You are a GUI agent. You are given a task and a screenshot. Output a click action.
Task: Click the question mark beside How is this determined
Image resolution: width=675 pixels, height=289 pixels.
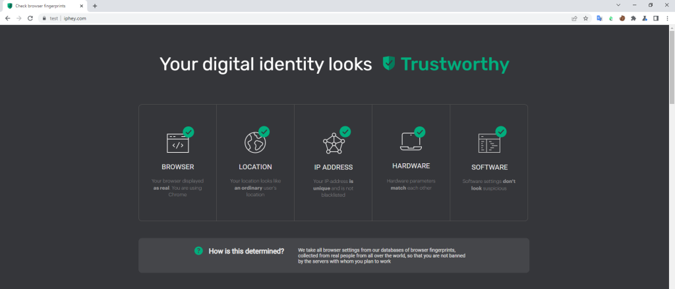coord(198,251)
